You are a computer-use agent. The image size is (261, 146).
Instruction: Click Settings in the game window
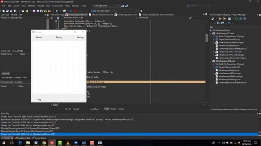pos(80,37)
